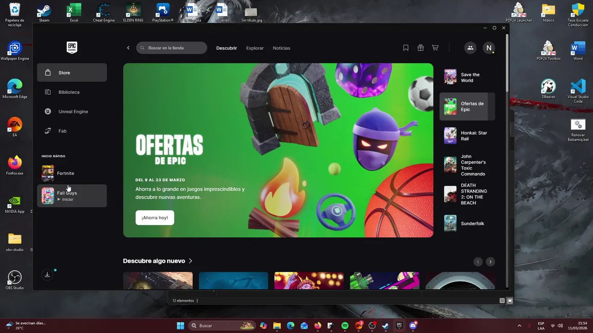Select the ELDEN RING desktop shortcut
The height and width of the screenshot is (333, 593).
(x=133, y=12)
